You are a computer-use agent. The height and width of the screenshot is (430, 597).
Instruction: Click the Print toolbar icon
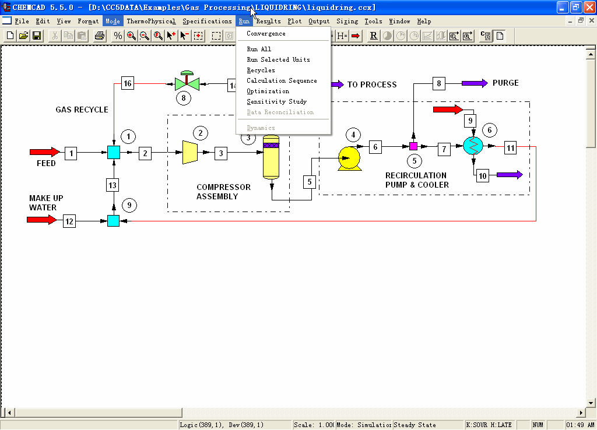point(100,36)
